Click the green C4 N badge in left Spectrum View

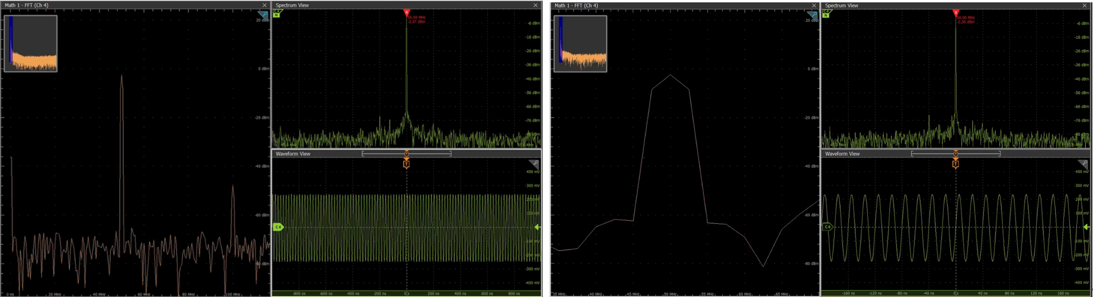tap(276, 13)
